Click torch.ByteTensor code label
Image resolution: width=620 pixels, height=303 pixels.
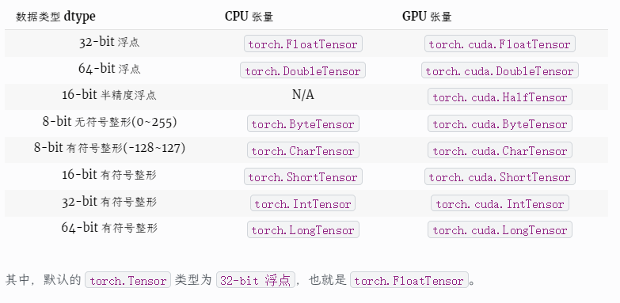pyautogui.click(x=303, y=123)
